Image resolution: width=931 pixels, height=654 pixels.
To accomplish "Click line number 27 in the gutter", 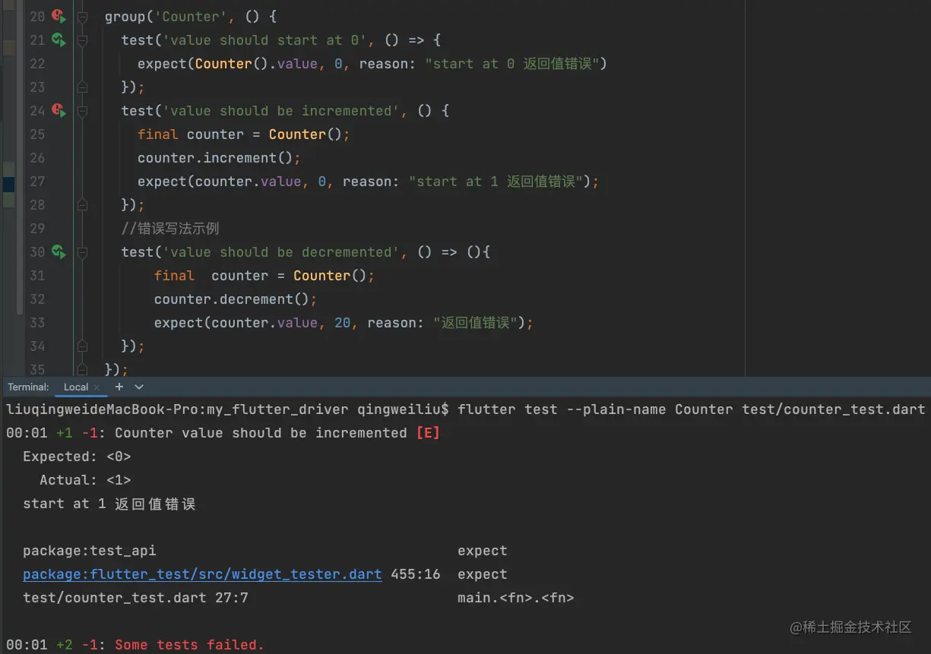I will (x=37, y=182).
